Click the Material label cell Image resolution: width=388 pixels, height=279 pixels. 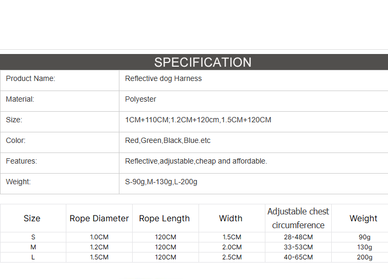click(59, 101)
